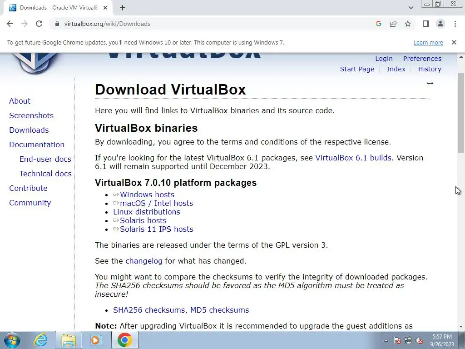This screenshot has width=465, height=349.
Task: Open VirtualBox 6.1 builds link
Action: 353,158
